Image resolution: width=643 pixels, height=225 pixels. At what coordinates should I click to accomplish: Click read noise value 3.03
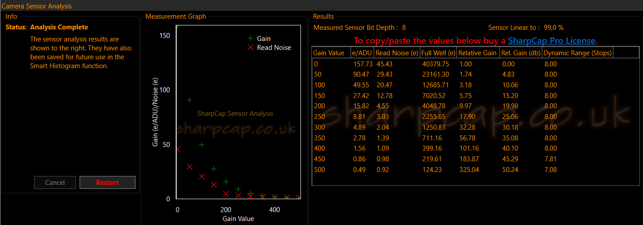click(383, 117)
